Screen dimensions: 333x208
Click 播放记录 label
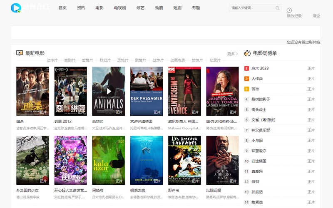coord(294,16)
